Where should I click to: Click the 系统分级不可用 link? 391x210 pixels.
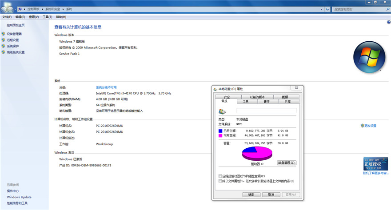(x=106, y=87)
